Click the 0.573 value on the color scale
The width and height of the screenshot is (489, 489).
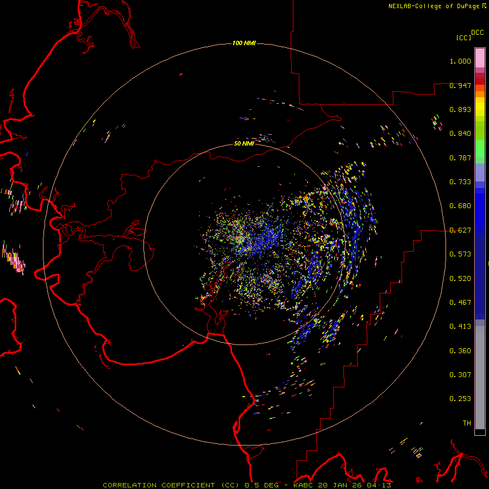[460, 254]
